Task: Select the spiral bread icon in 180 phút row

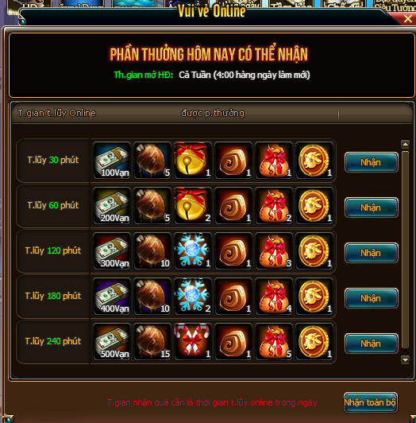Action: pos(233,297)
